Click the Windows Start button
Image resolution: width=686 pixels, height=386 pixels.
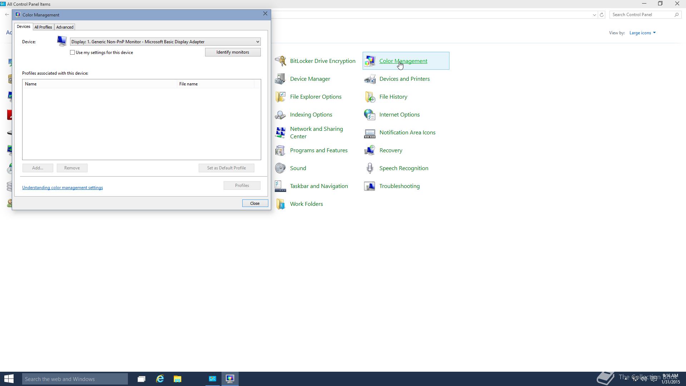[x=9, y=379]
